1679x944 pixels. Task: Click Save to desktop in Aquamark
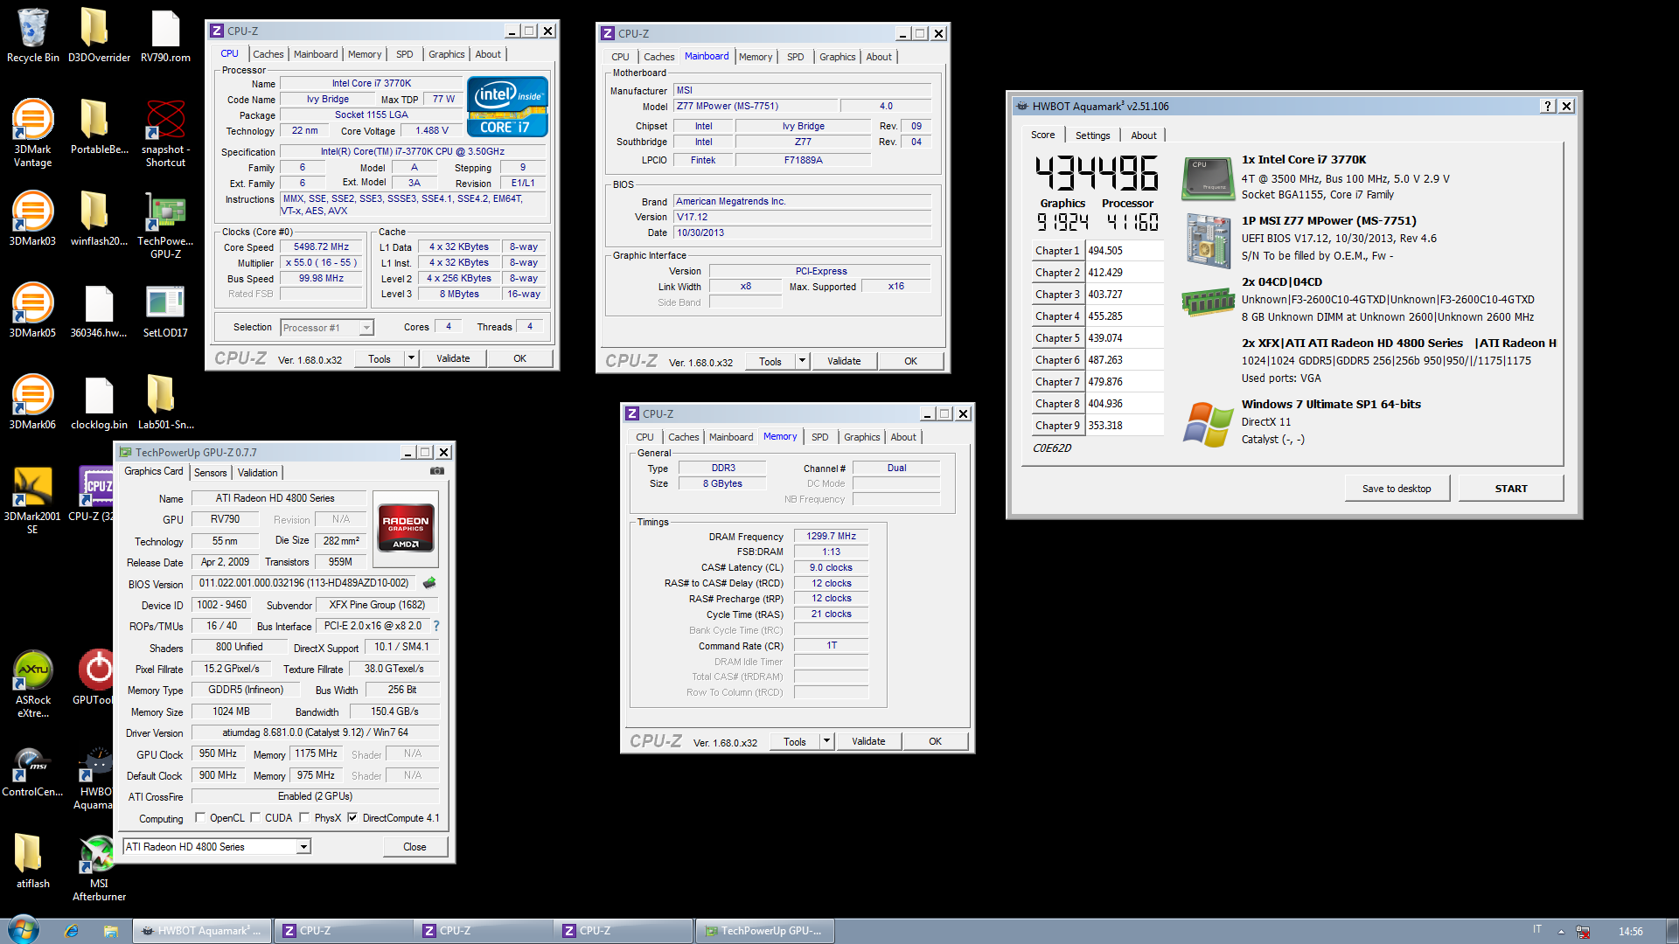click(1397, 489)
